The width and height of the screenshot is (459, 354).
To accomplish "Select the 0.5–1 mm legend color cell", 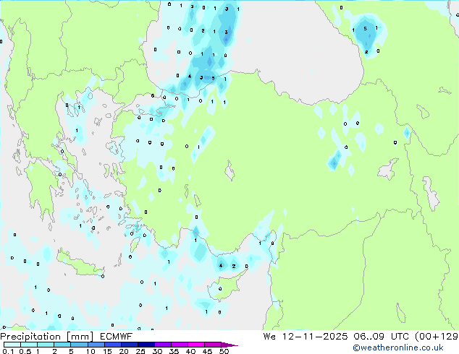I will (x=29, y=345).
